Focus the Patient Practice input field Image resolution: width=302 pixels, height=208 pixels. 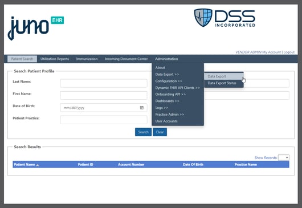click(104, 120)
